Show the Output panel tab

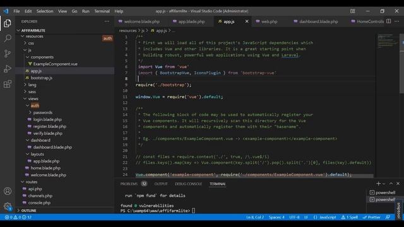click(161, 183)
